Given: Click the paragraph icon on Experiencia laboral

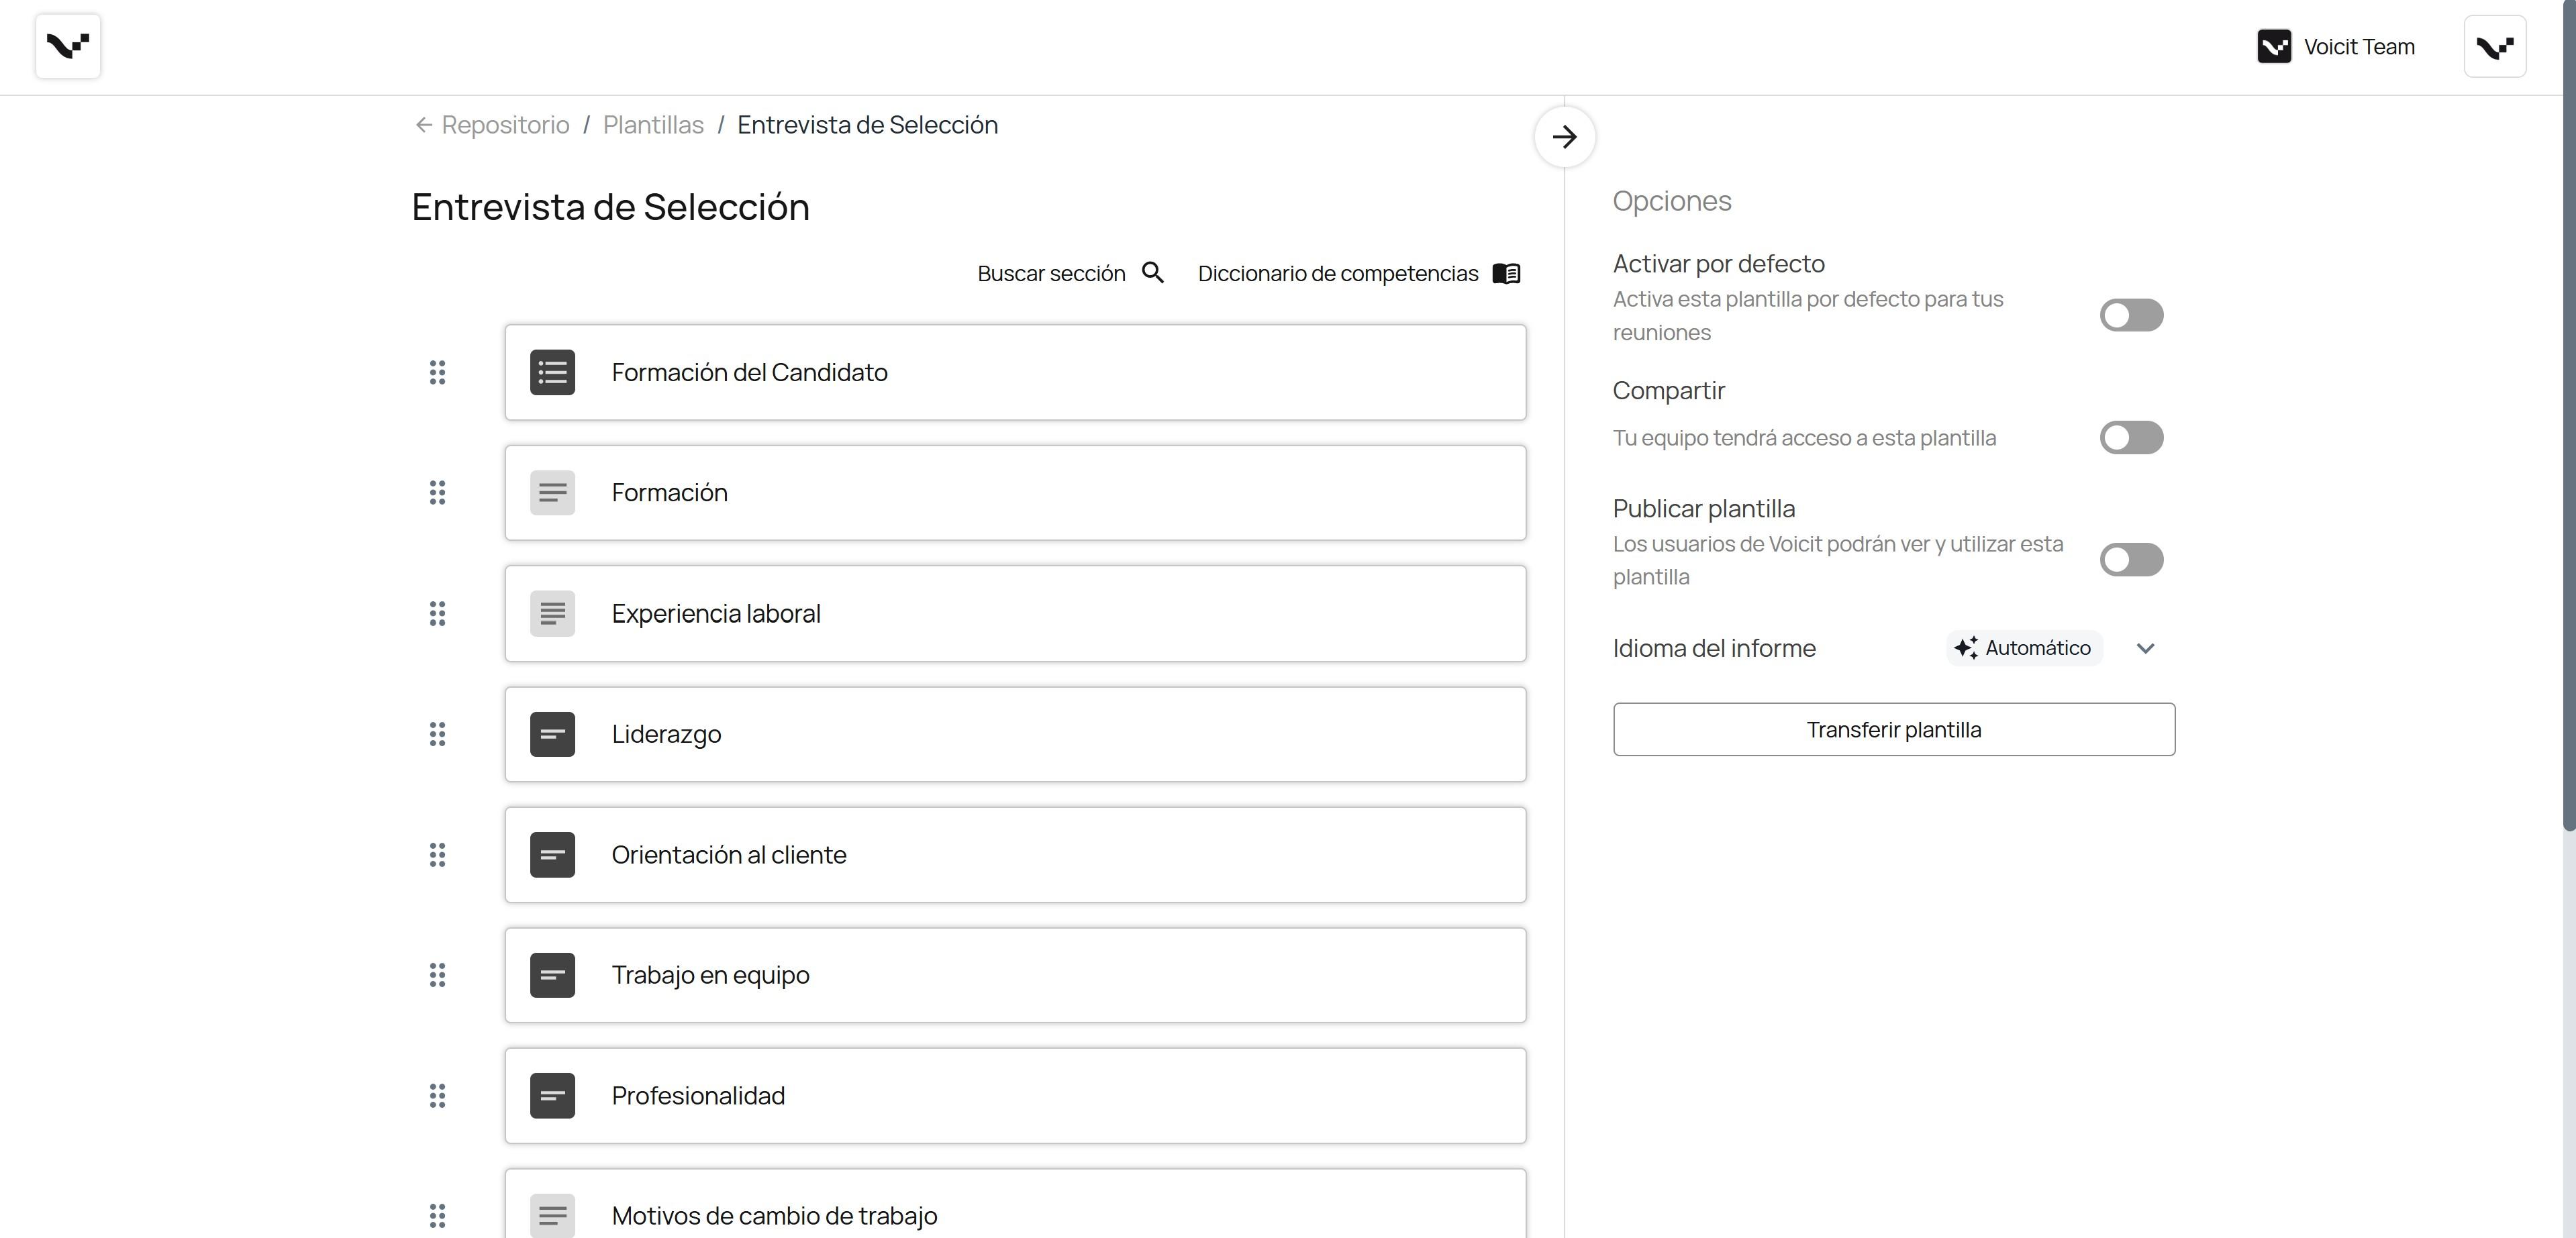Looking at the screenshot, I should point(552,613).
